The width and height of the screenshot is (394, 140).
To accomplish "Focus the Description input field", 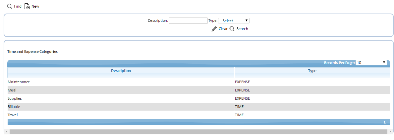I will (188, 20).
